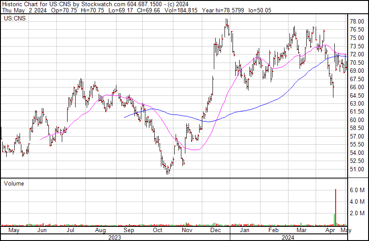Select the 78.00 price axis label
Screen dimensions: 369x241
coord(357,21)
